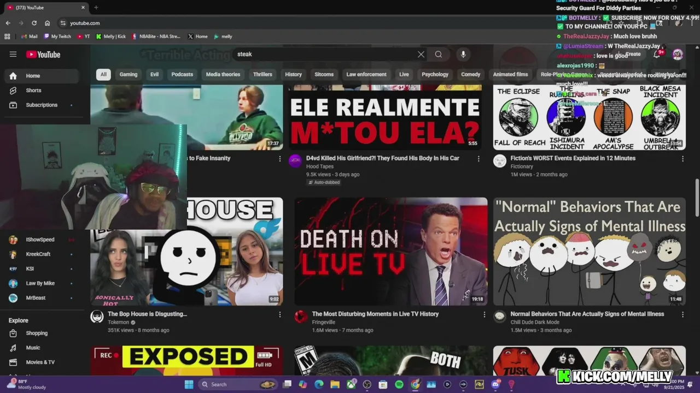This screenshot has width=700, height=393.
Task: Open the YT bookmark
Action: pyautogui.click(x=84, y=37)
